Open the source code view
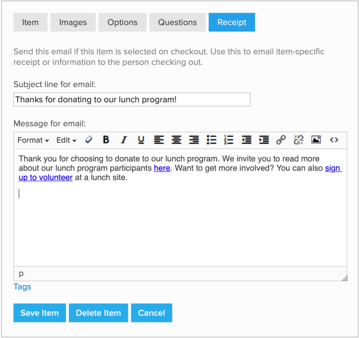The width and height of the screenshot is (359, 338). point(334,140)
